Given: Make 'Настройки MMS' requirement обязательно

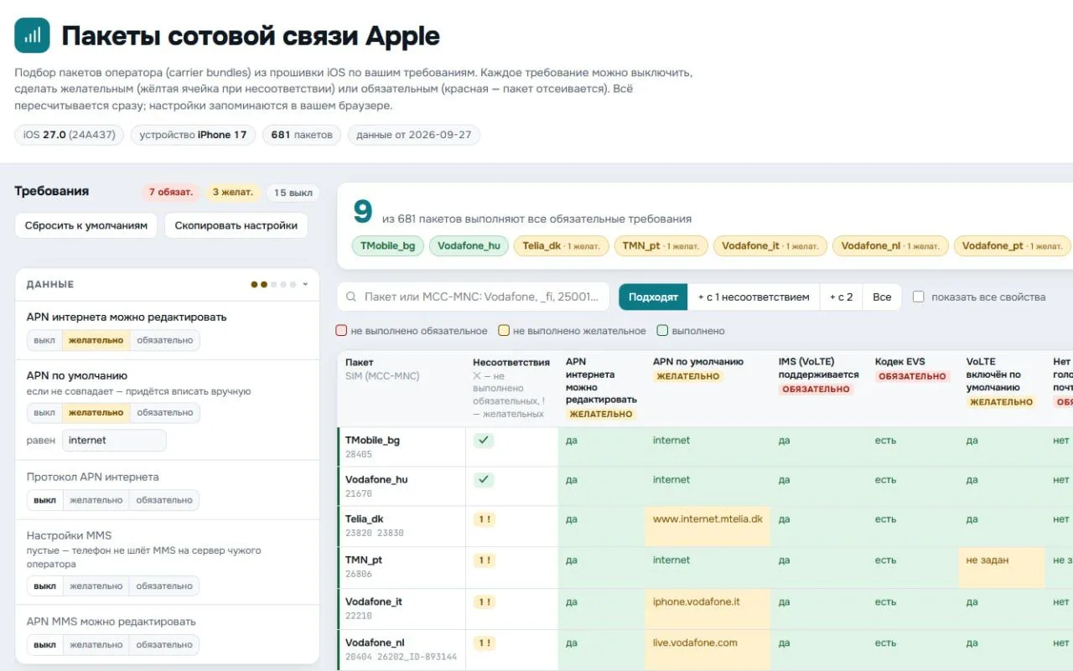Looking at the screenshot, I should [164, 586].
